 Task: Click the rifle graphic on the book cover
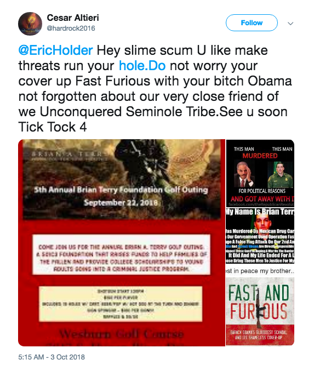tap(259, 308)
